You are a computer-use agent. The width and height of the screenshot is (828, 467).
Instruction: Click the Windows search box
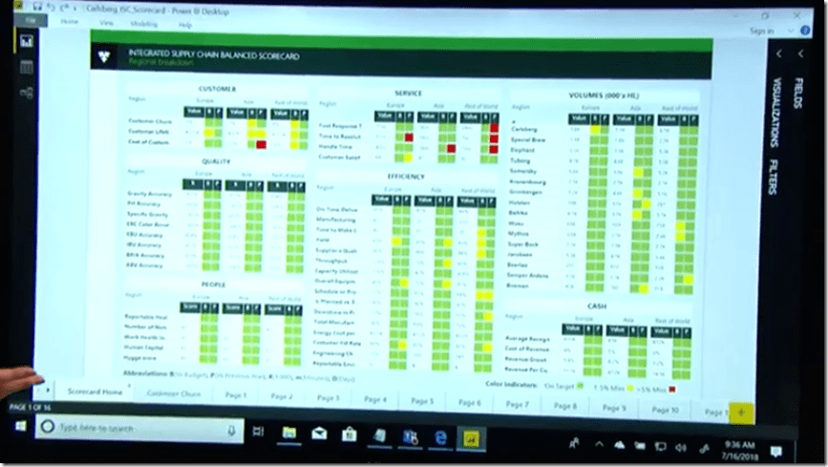click(134, 430)
